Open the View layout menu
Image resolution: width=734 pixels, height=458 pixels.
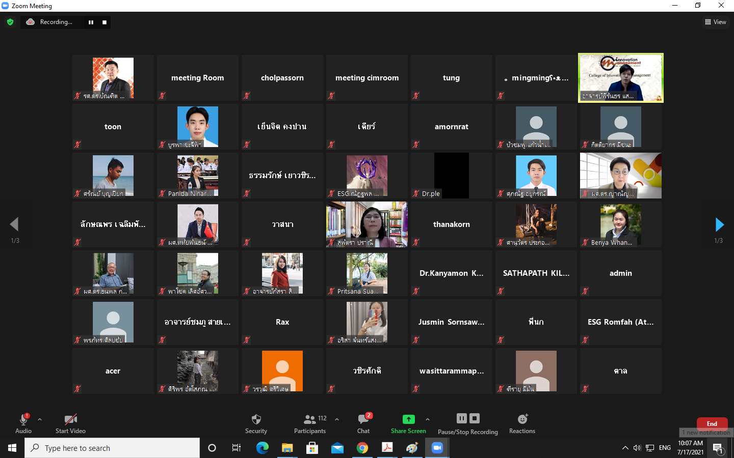coord(716,22)
